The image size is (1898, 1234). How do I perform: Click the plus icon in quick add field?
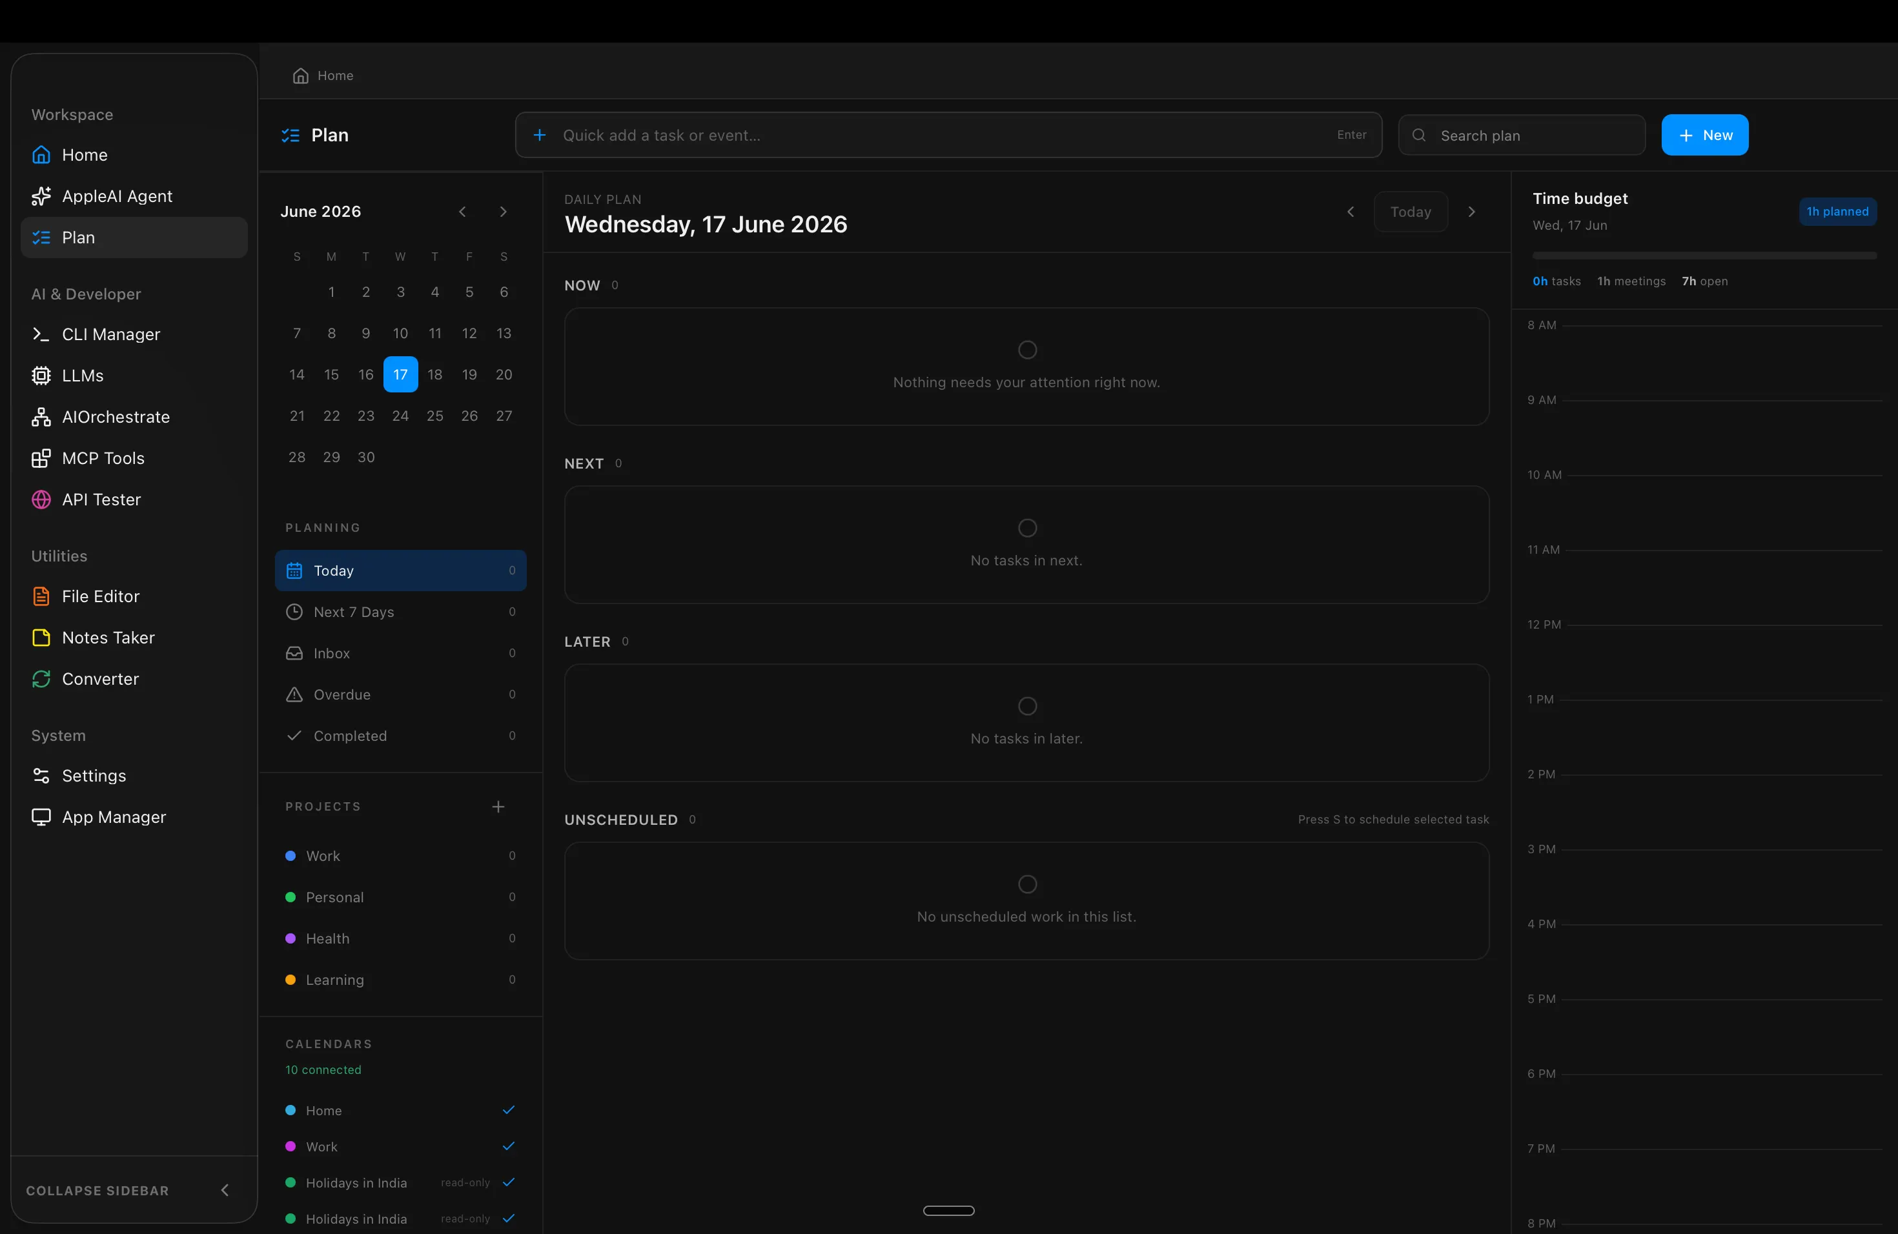(540, 136)
